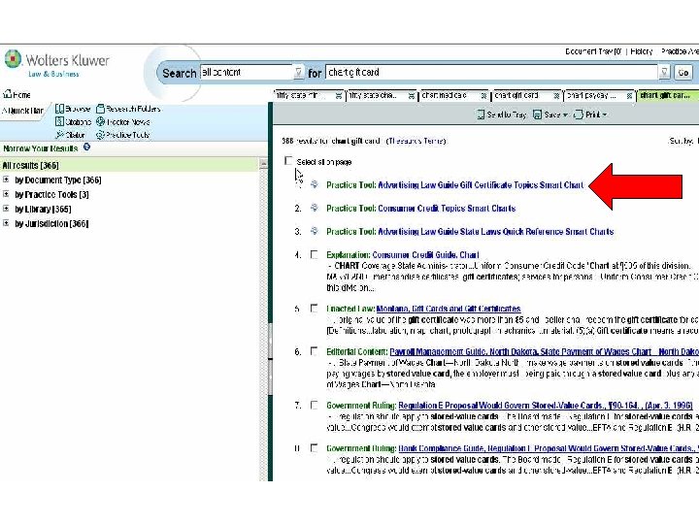Open the search query history dropdown arrow

click(664, 72)
